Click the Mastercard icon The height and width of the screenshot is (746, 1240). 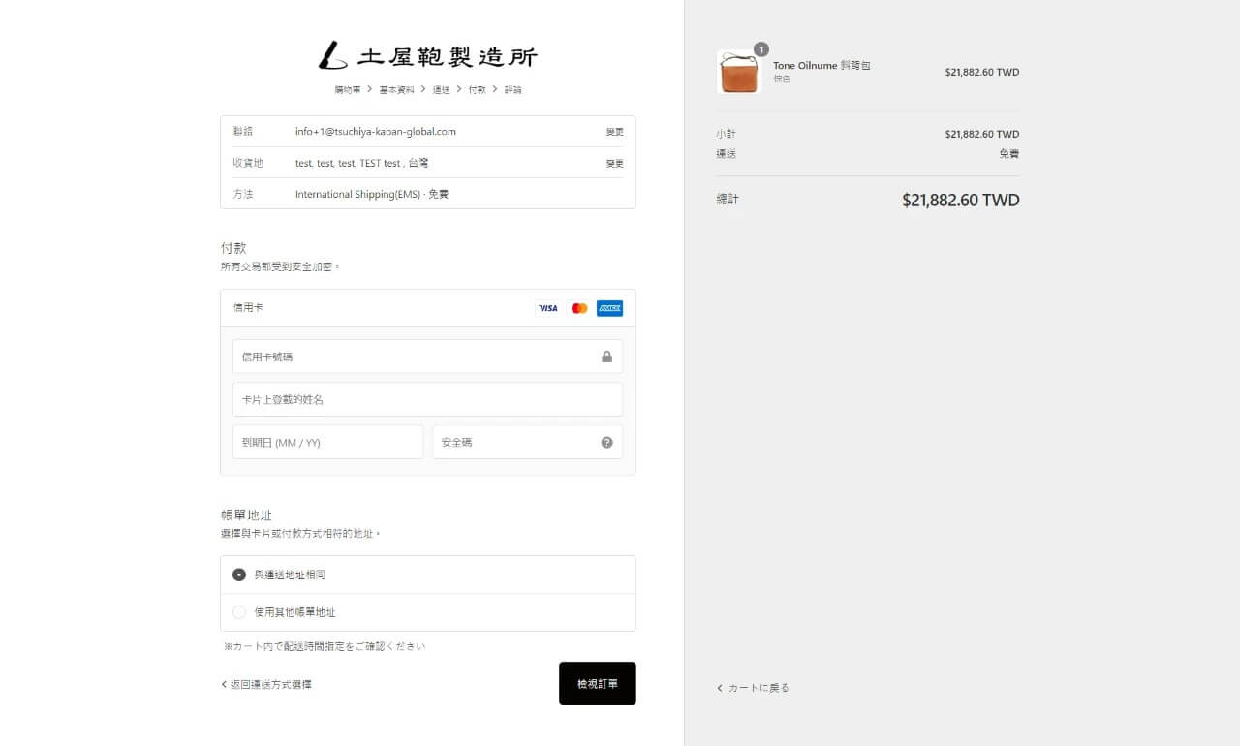[x=579, y=308]
